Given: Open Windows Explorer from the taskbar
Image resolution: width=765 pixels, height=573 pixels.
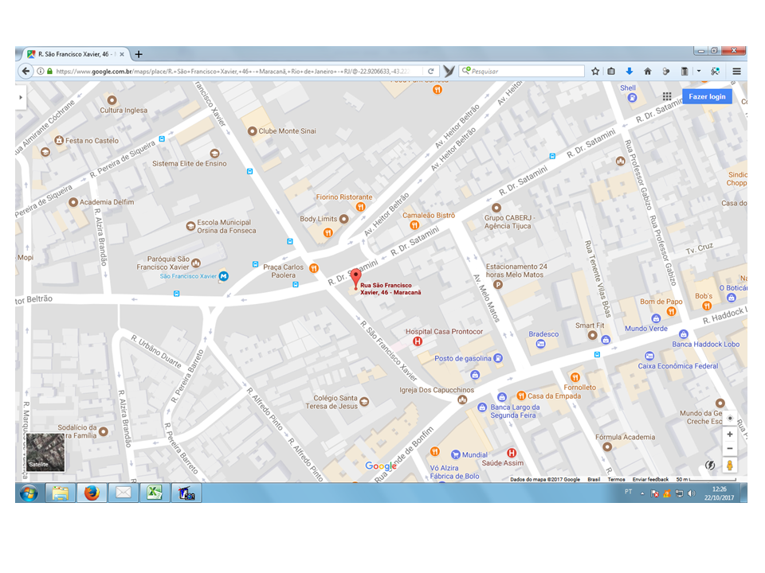Looking at the screenshot, I should (61, 493).
